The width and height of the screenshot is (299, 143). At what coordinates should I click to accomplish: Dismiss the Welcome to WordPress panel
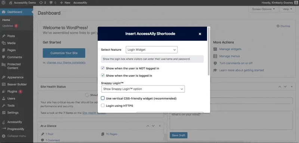(283, 26)
